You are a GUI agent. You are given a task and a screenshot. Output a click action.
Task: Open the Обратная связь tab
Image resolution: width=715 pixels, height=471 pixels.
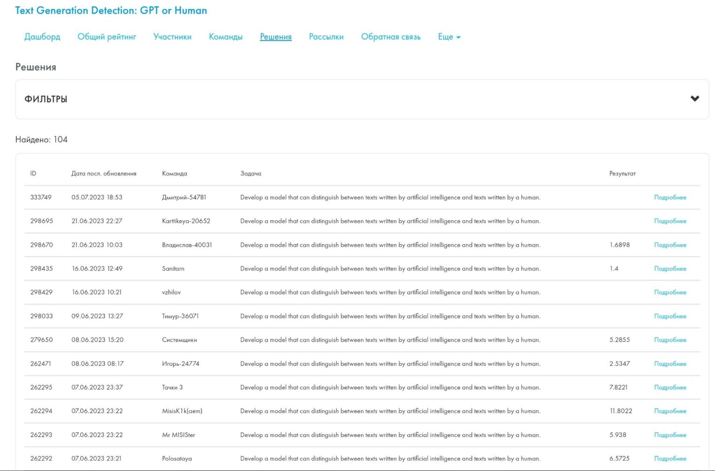391,37
